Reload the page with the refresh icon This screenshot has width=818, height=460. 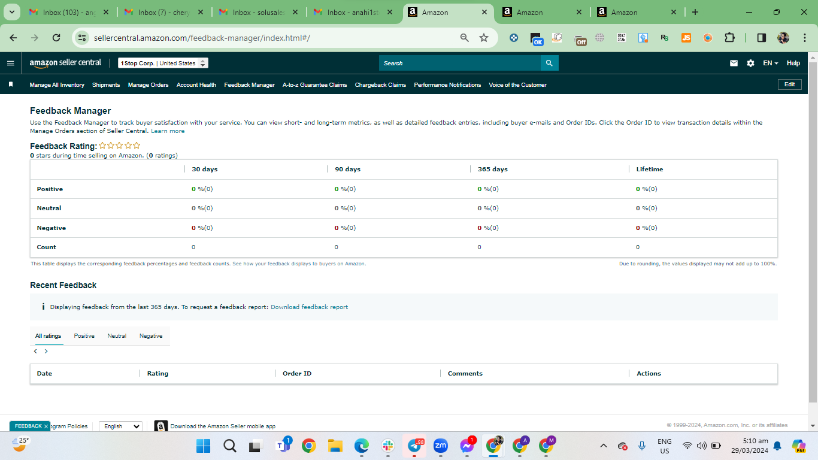point(56,37)
